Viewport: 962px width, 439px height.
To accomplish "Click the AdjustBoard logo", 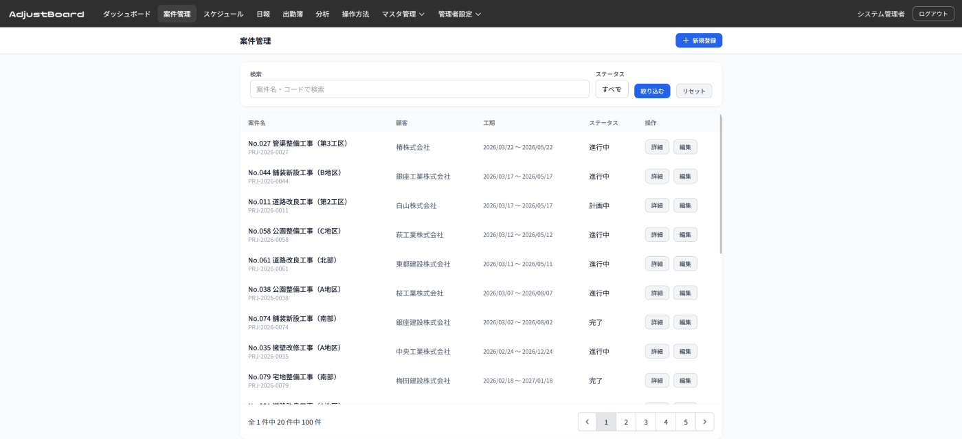I will [47, 14].
